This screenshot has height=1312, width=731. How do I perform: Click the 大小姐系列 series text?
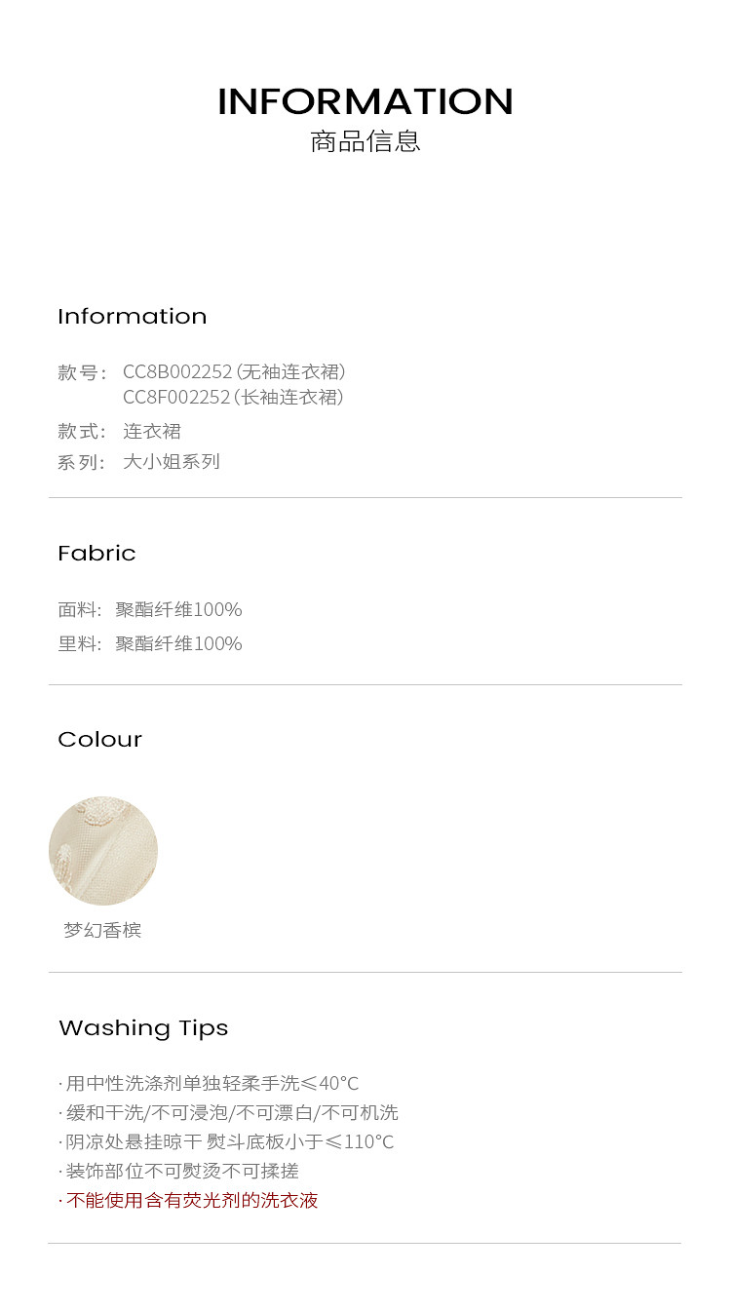tap(172, 461)
